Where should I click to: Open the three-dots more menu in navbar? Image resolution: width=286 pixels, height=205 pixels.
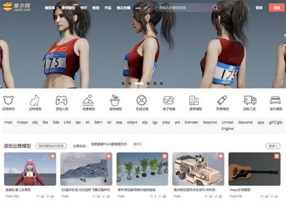[x=138, y=8]
